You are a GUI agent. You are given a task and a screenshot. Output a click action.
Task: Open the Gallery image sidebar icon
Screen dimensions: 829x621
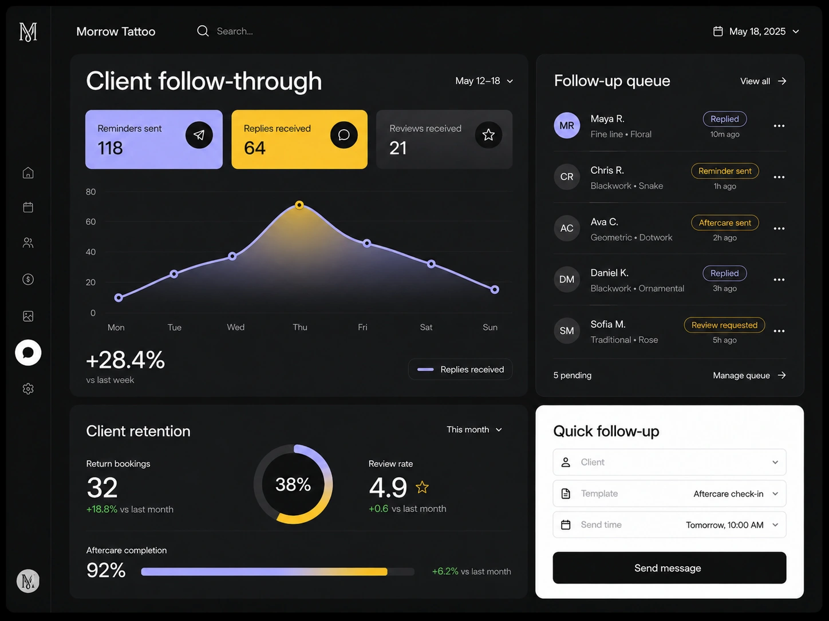28,316
